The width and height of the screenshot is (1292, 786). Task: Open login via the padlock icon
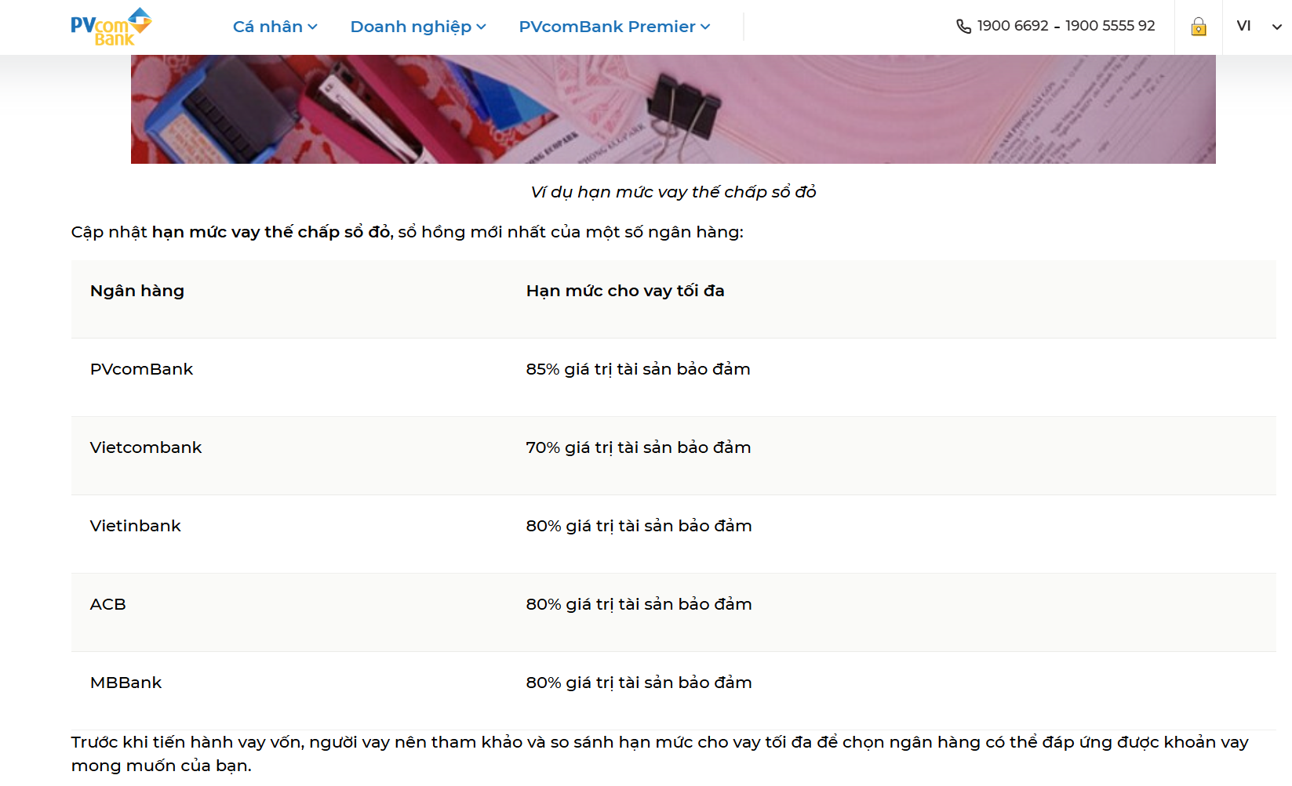(x=1198, y=27)
